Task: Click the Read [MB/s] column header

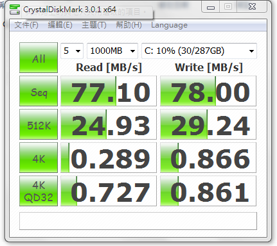Action: [109, 68]
